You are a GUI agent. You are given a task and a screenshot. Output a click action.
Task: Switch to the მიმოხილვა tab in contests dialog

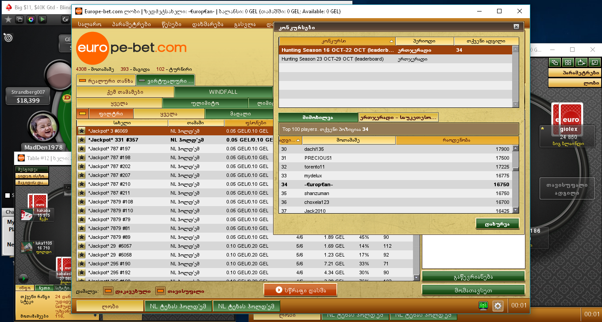pyautogui.click(x=318, y=117)
